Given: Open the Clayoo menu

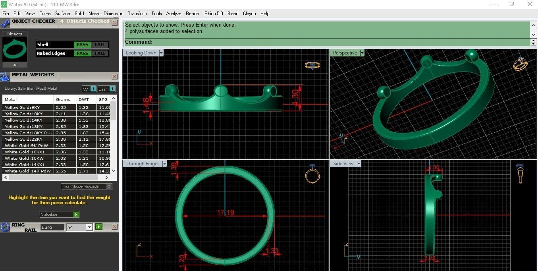Looking at the screenshot, I should point(249,14).
